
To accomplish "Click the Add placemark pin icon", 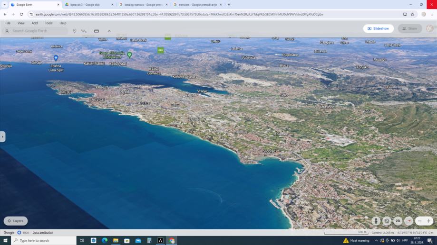I will click(75, 31).
